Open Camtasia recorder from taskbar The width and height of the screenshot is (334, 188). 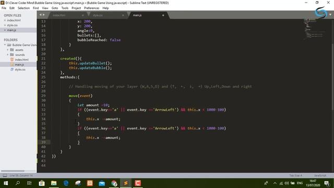coord(138,183)
